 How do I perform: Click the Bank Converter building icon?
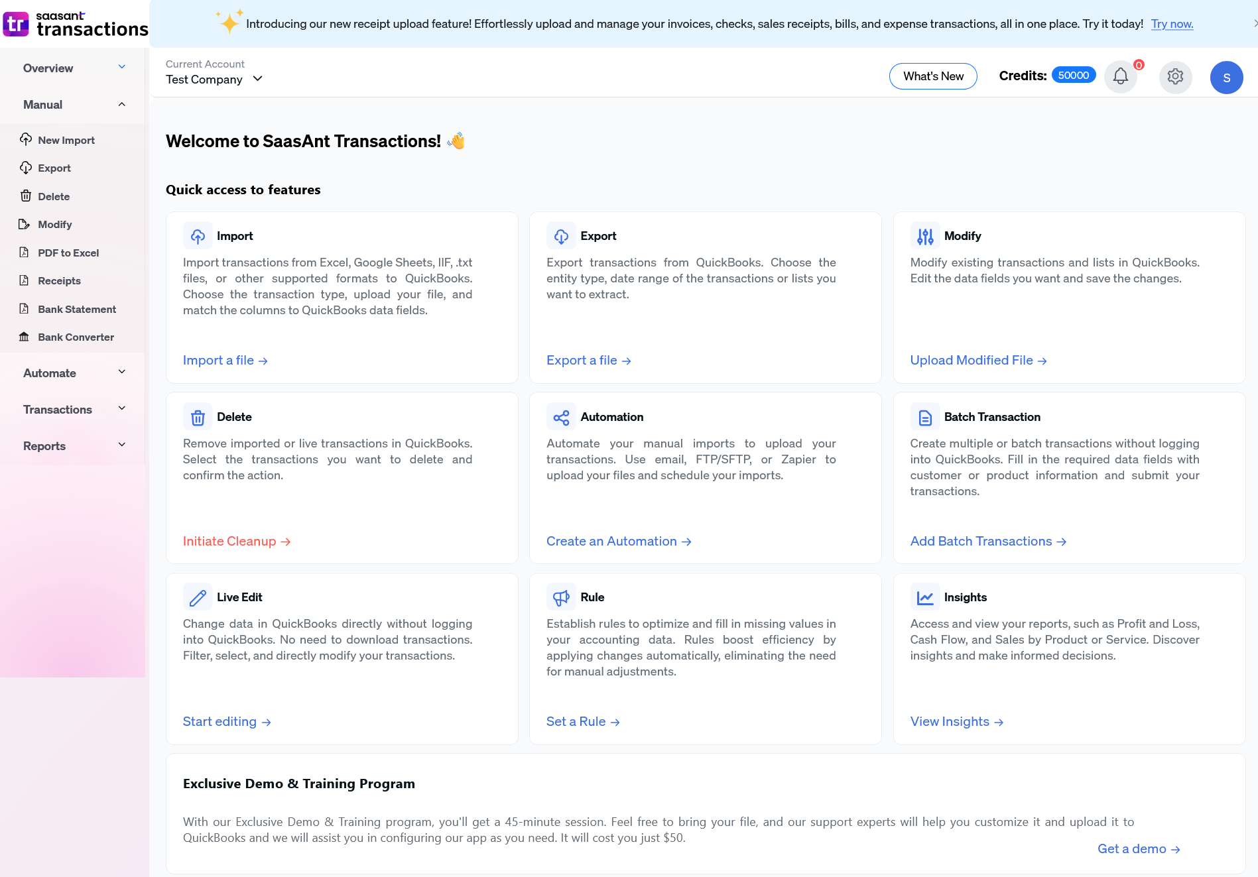(25, 337)
